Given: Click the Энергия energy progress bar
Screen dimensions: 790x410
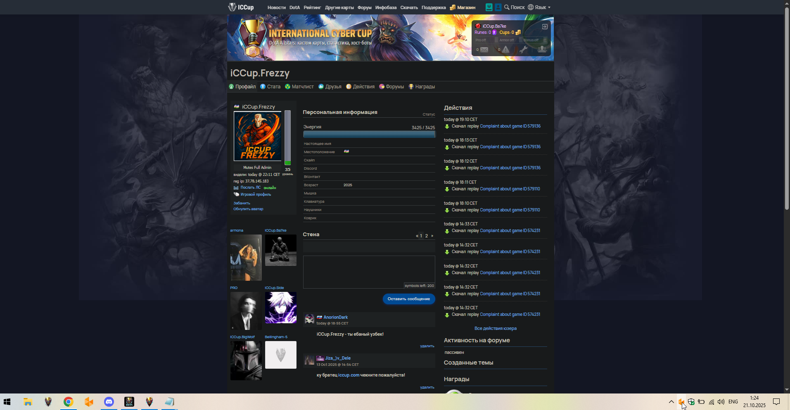Looking at the screenshot, I should [x=369, y=134].
